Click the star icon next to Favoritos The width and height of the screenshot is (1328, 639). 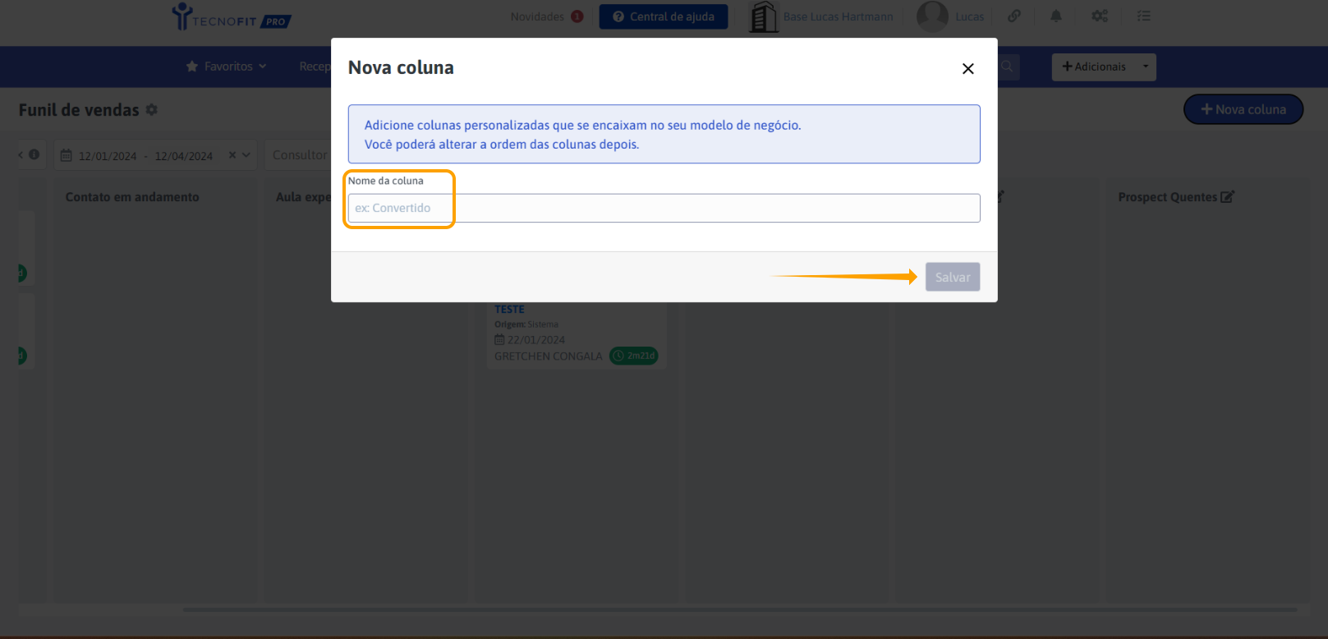coord(192,67)
